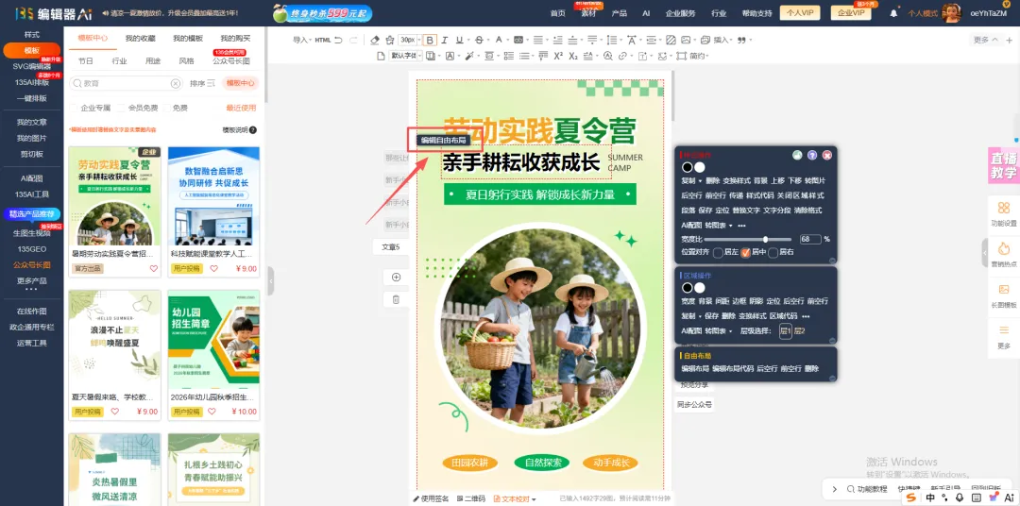The width and height of the screenshot is (1020, 506).
Task: Click the user avatar in the top bar
Action: pos(951,13)
